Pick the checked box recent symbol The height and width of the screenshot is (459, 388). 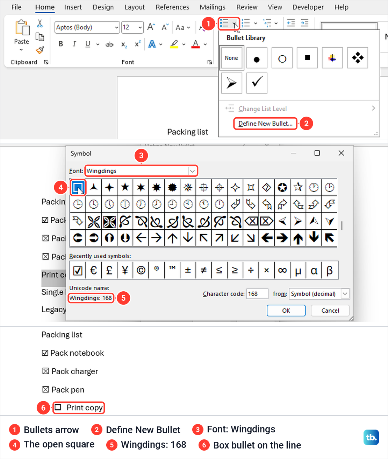(78, 270)
